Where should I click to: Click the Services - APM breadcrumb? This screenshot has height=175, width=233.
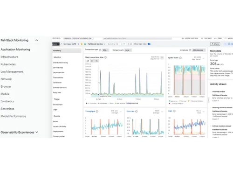pyautogui.click(x=70, y=44)
